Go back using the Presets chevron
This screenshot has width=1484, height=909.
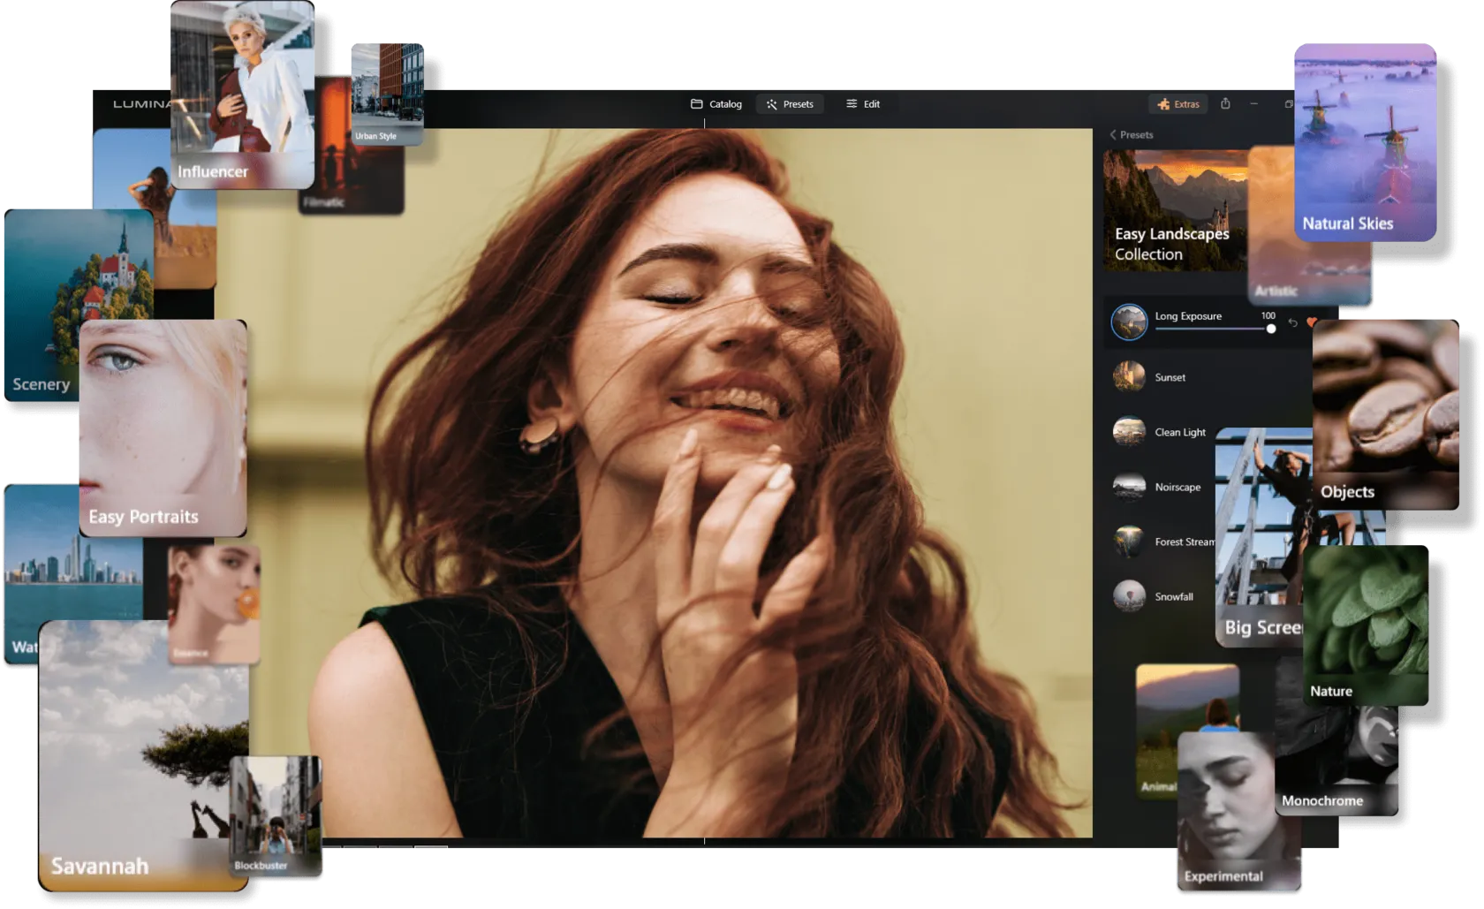pos(1113,135)
